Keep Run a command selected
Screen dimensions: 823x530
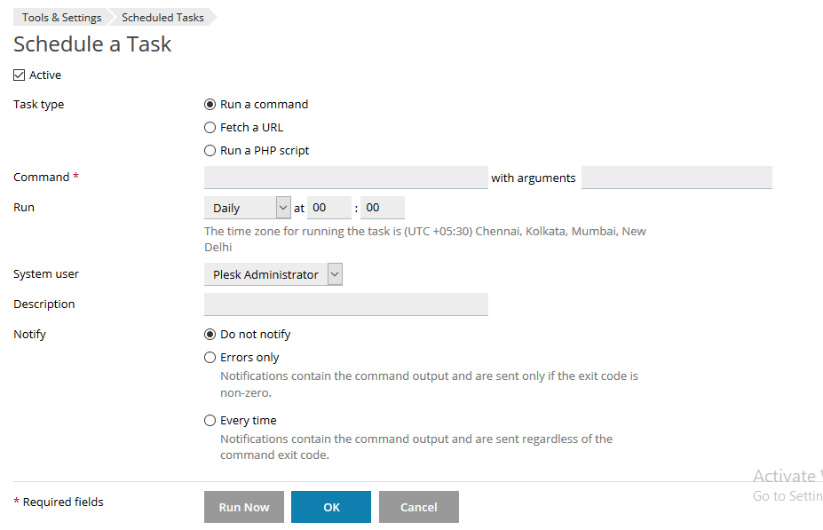[x=210, y=104]
